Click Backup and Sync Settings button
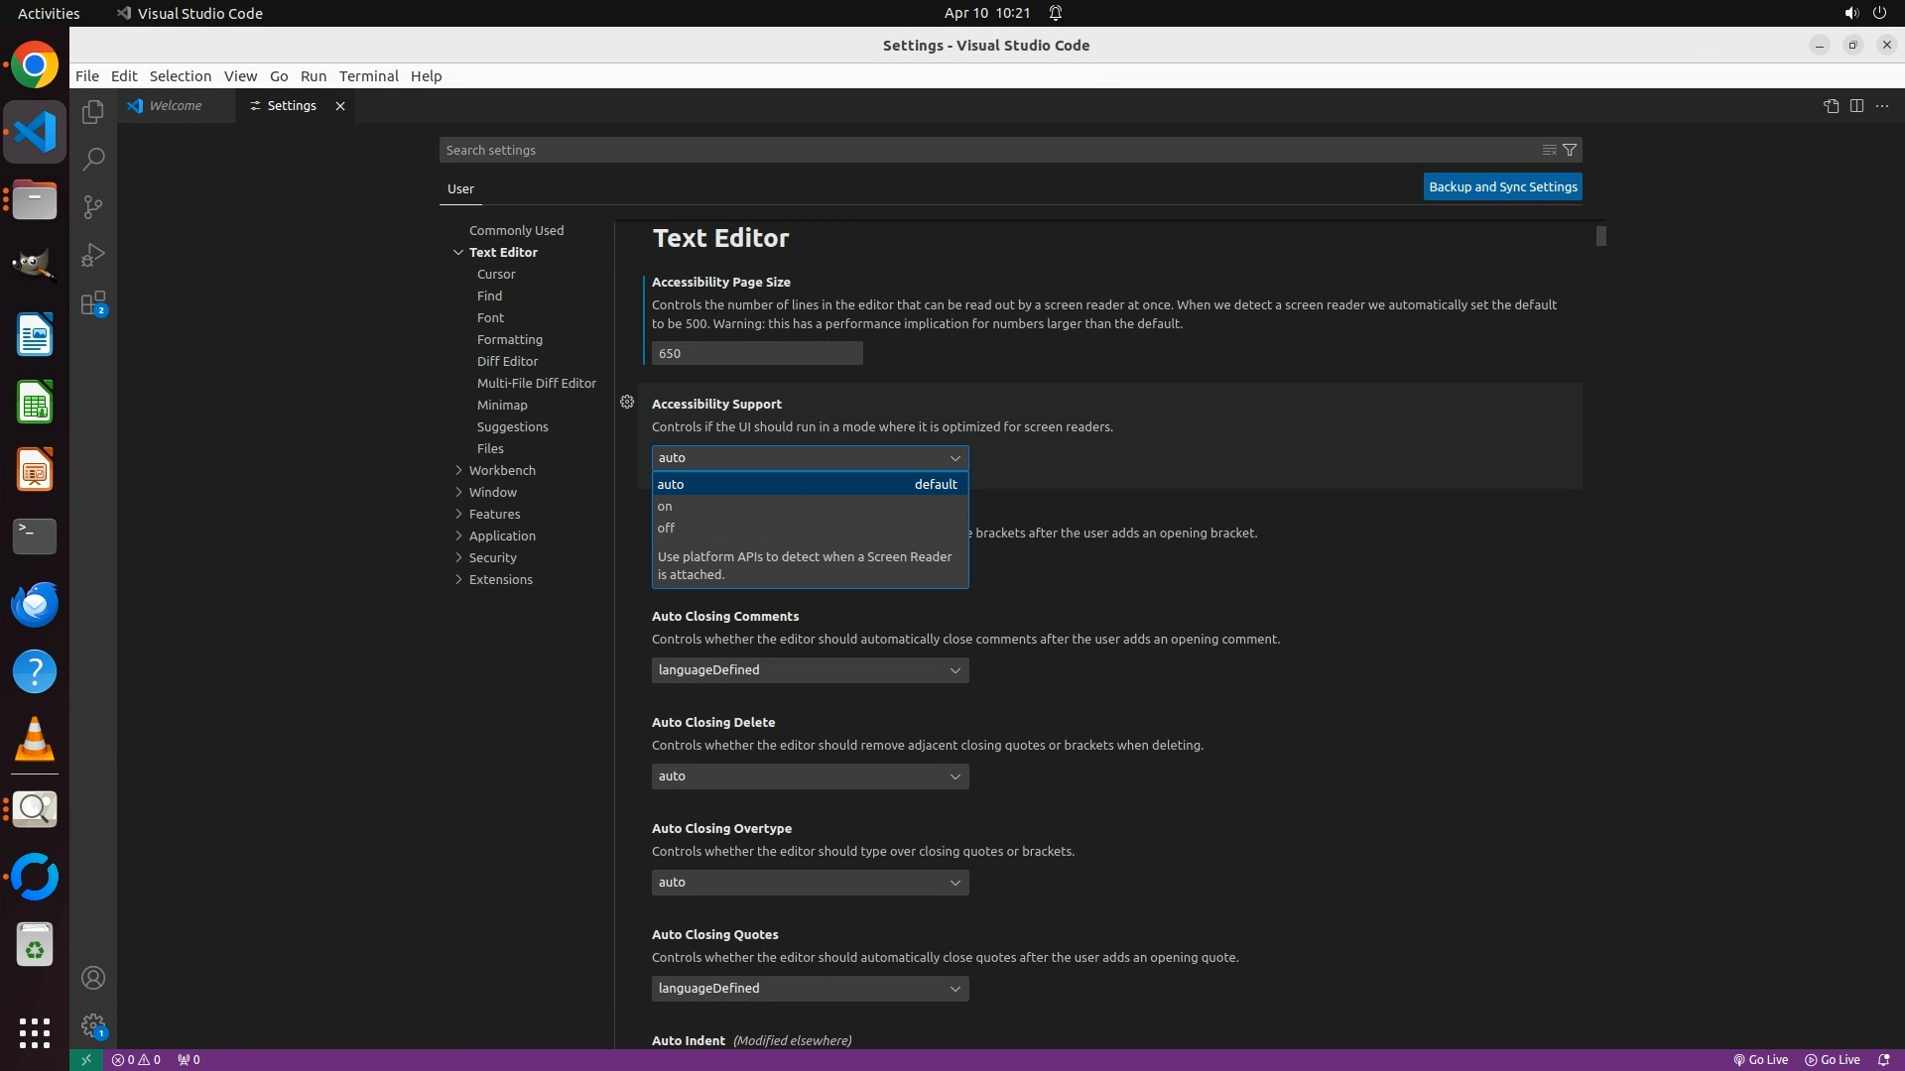This screenshot has height=1071, width=1905. (x=1502, y=186)
